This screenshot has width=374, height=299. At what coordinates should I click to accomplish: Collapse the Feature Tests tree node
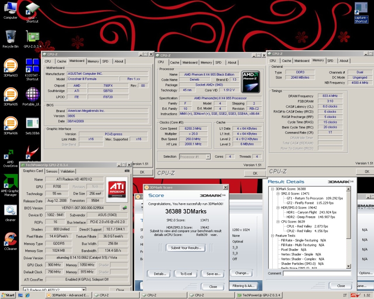[273, 236]
